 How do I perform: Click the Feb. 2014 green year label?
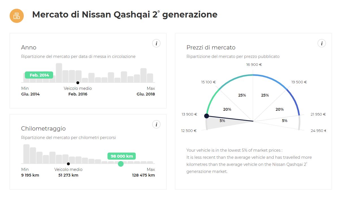(39, 75)
